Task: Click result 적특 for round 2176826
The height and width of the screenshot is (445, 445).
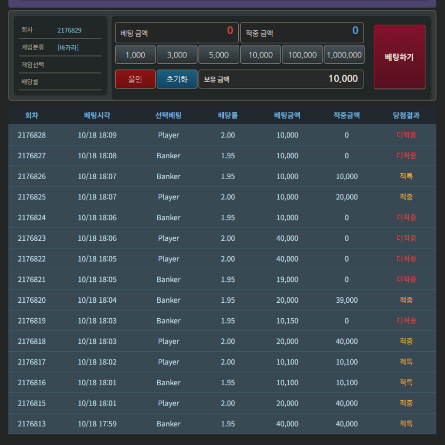Action: [406, 176]
